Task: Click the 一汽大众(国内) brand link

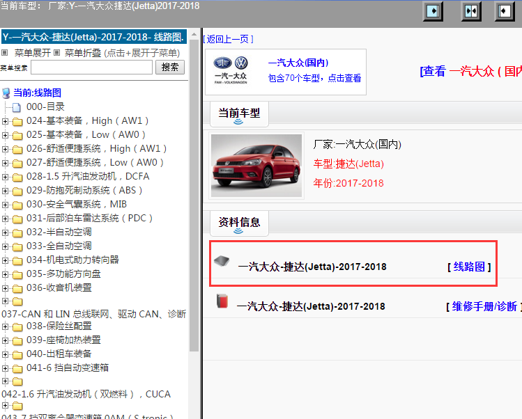Action: click(298, 63)
